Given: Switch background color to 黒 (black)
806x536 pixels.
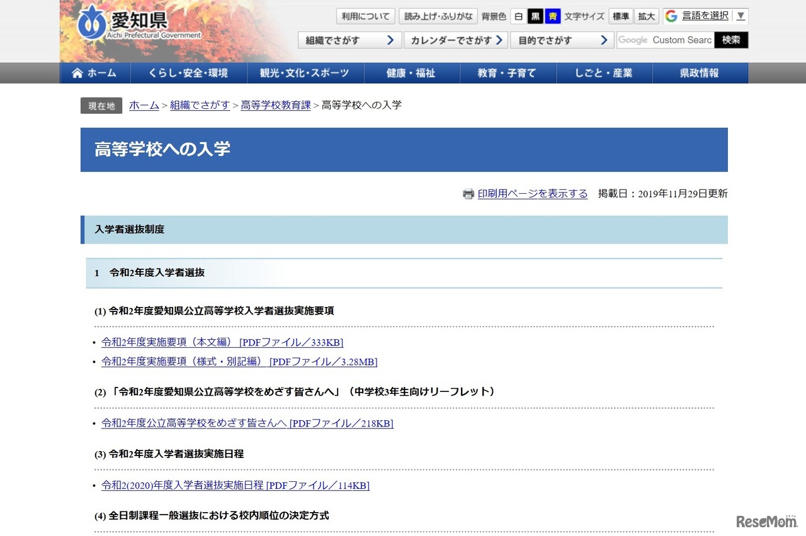Looking at the screenshot, I should point(535,16).
